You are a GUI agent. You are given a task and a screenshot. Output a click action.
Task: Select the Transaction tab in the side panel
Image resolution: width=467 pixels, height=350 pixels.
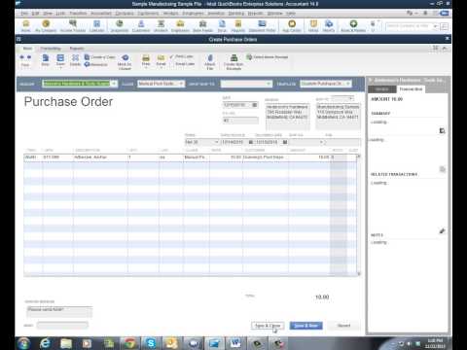point(411,89)
